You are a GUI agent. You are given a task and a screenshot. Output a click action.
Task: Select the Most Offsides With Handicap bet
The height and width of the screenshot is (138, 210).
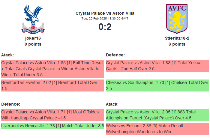tap(52, 115)
